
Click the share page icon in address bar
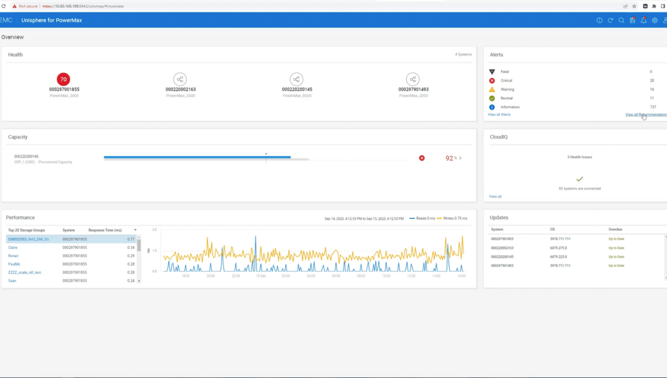pyautogui.click(x=625, y=6)
